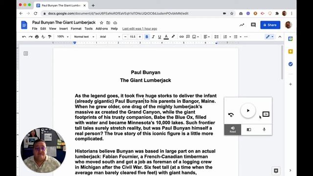Open the Help menu
313x176 pixels.
pyautogui.click(x=114, y=29)
